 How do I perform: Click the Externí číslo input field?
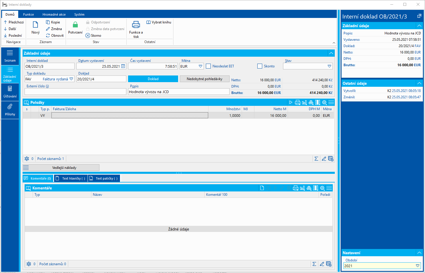(x=75, y=92)
